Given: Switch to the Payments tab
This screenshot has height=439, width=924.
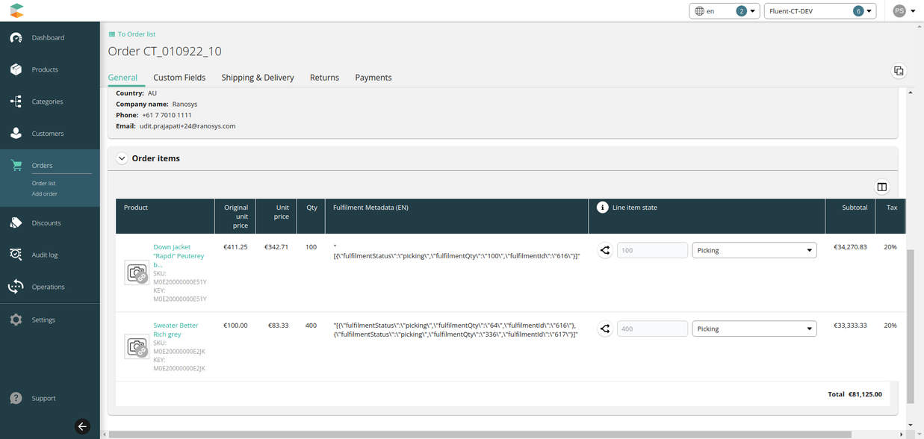Looking at the screenshot, I should coord(373,78).
